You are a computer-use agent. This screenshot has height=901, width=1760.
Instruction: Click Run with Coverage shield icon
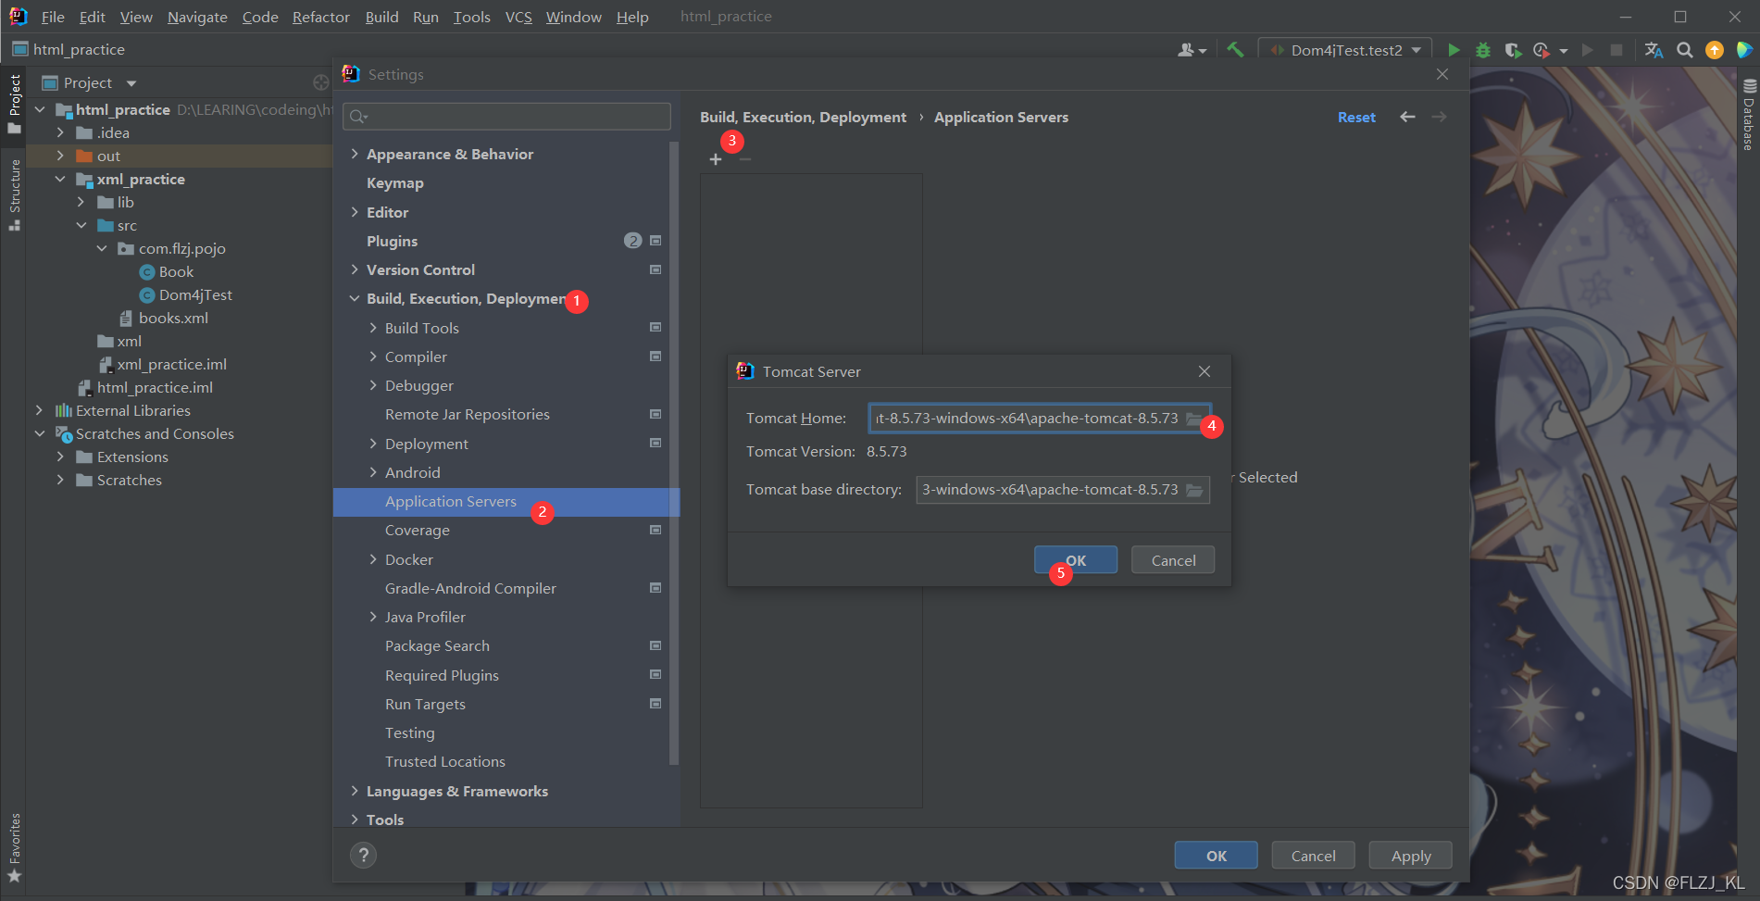(x=1513, y=50)
